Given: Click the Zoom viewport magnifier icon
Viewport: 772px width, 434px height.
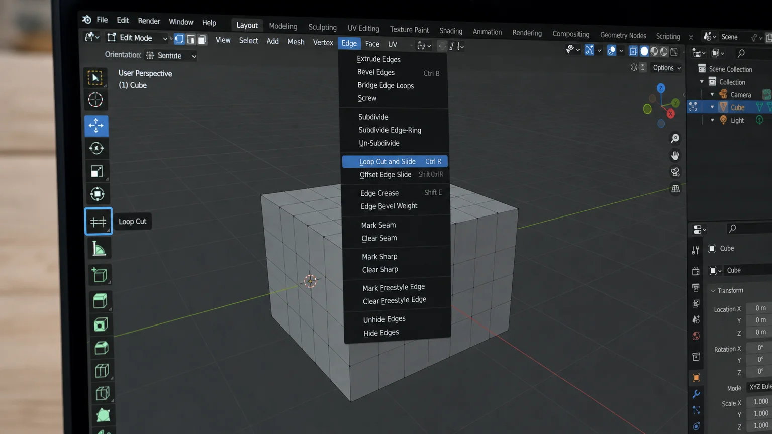Looking at the screenshot, I should pos(675,138).
